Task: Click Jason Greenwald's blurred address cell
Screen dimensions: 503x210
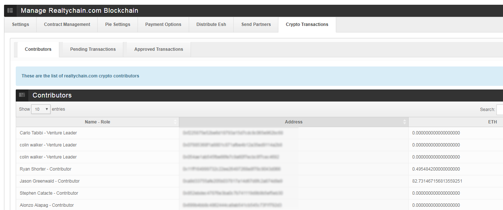Action: coord(294,181)
